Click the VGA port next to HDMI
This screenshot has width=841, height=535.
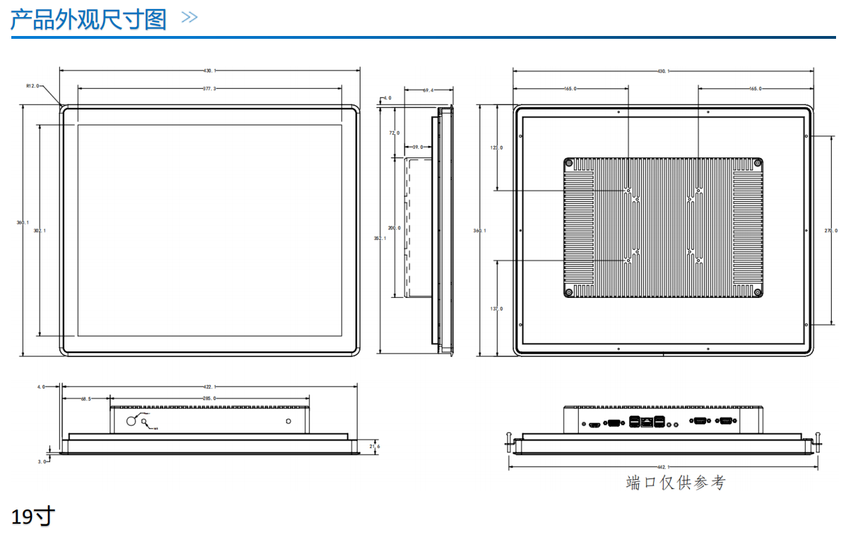point(613,423)
